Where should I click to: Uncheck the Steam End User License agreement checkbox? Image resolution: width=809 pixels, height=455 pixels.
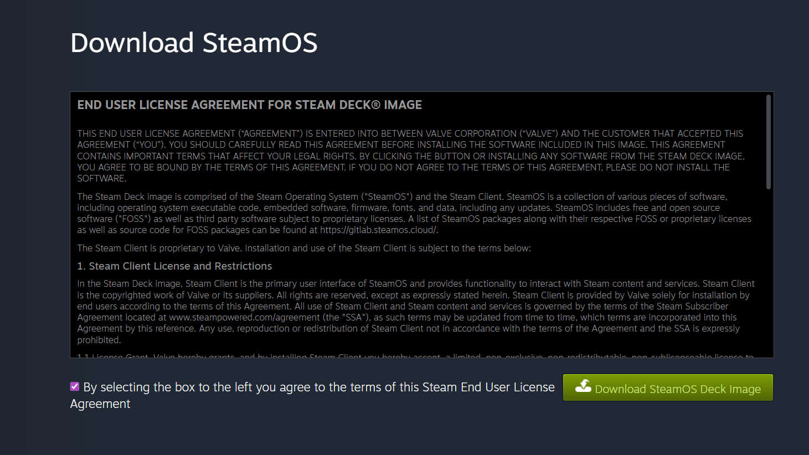(75, 386)
